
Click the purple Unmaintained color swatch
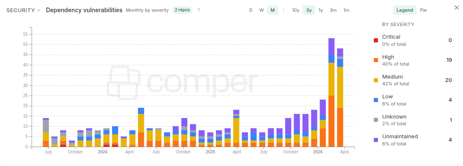[x=376, y=140]
